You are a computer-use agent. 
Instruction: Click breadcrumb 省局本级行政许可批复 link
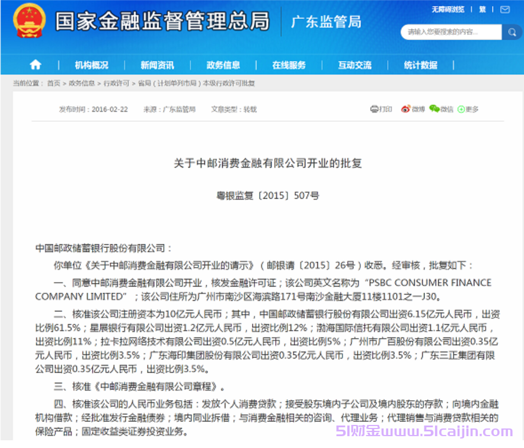pyautogui.click(x=197, y=83)
